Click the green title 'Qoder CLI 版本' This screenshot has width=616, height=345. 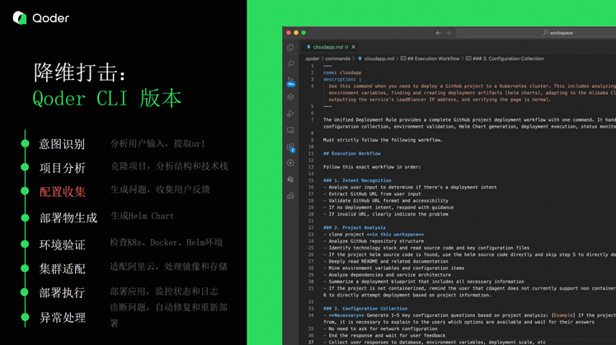(x=107, y=99)
